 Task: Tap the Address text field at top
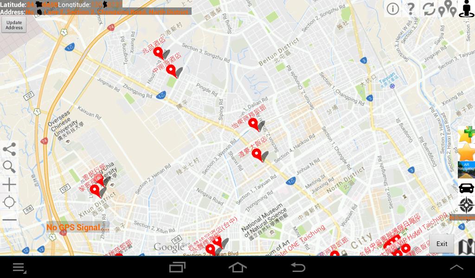click(96, 12)
